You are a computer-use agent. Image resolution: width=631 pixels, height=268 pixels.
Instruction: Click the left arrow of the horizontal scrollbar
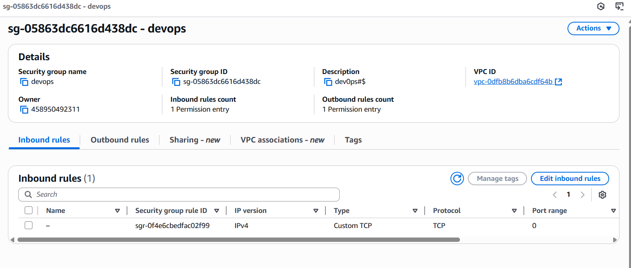12,240
